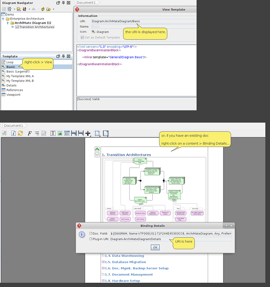Screen dimensions: 270x287
Task: Click the page setup icon
Action: pyautogui.click(x=106, y=134)
